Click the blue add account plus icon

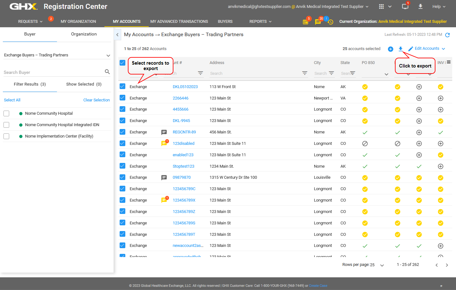(390, 49)
